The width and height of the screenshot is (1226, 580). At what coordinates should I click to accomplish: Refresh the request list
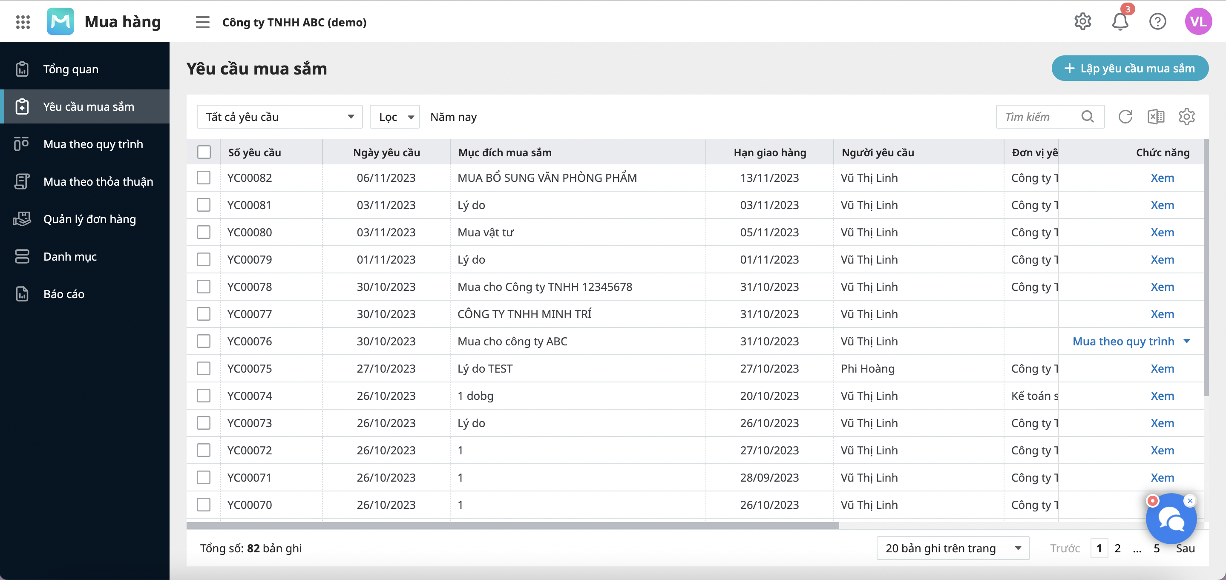[1125, 117]
